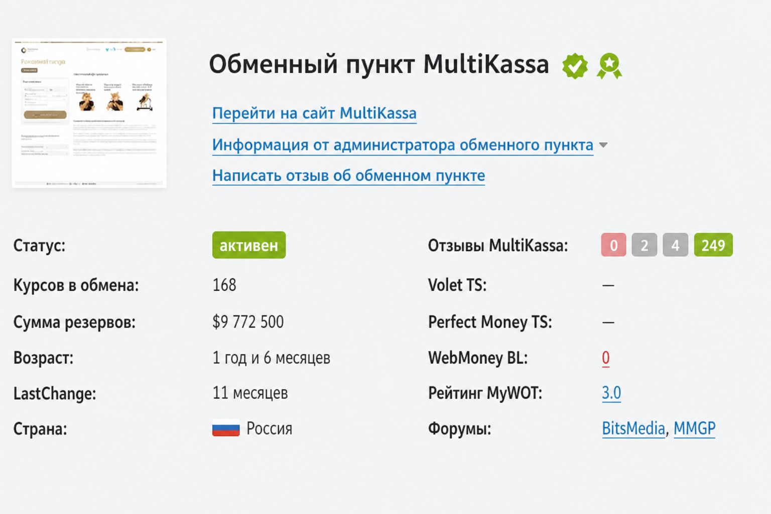Click the 'Отзывы MultiKassa:' label

point(498,245)
